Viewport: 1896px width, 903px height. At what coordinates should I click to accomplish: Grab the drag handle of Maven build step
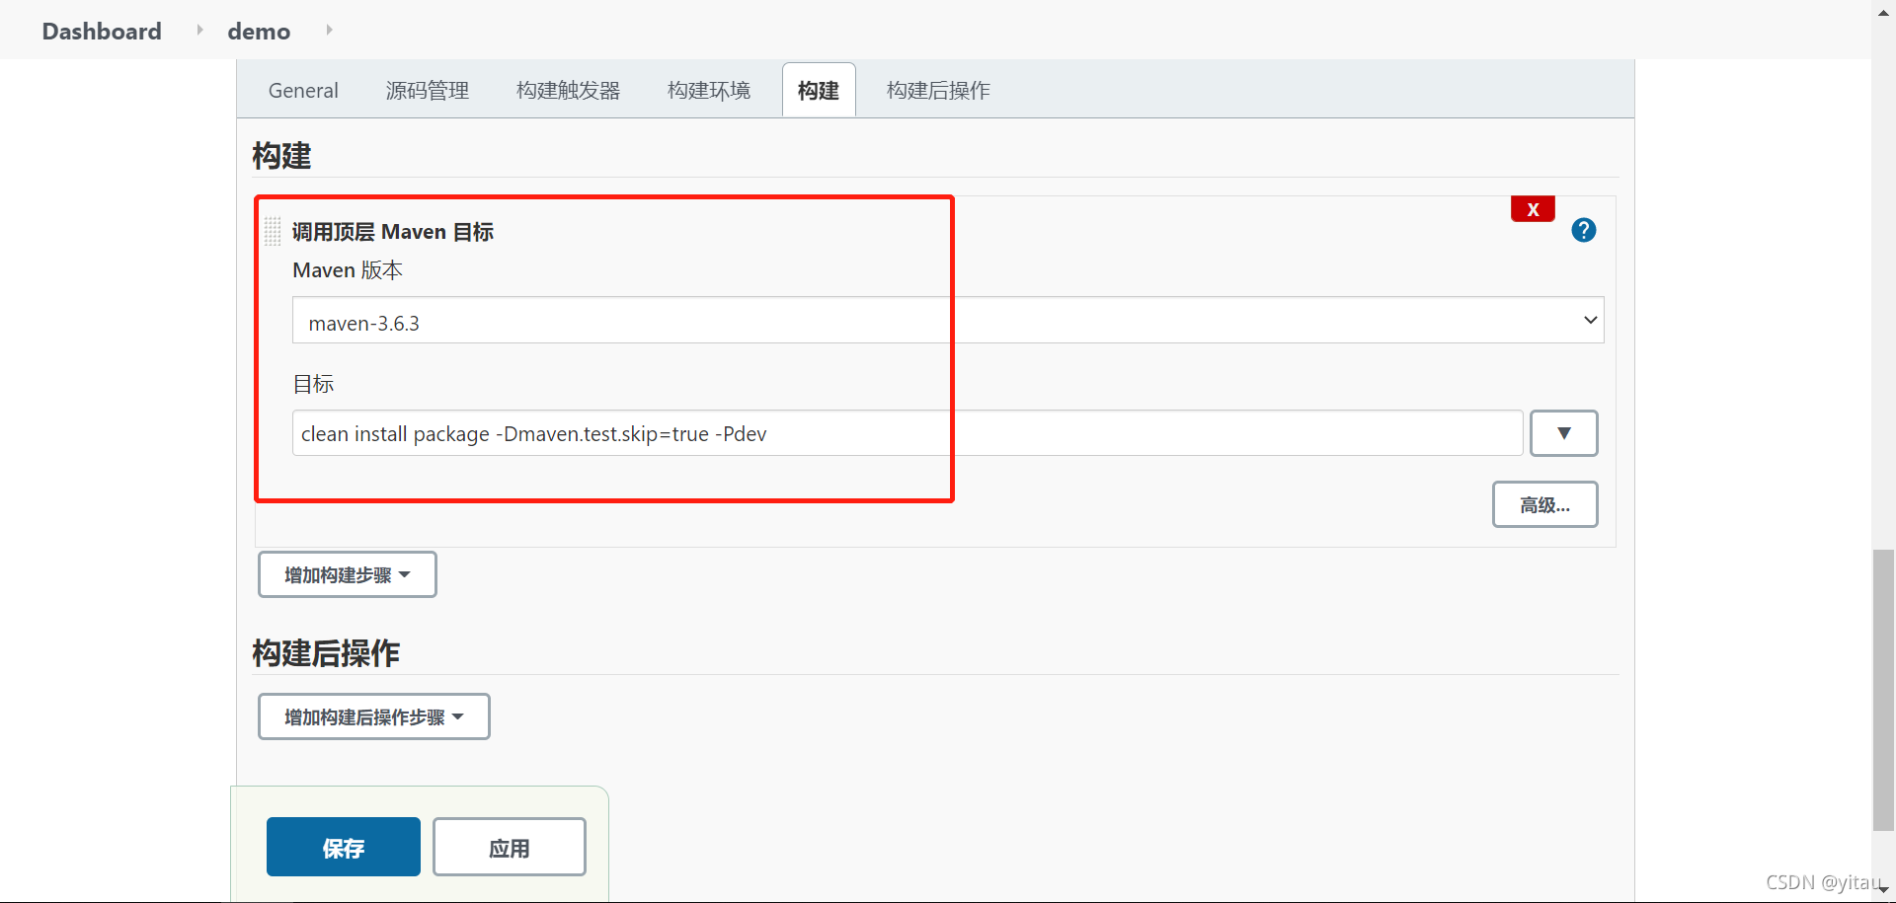(274, 231)
